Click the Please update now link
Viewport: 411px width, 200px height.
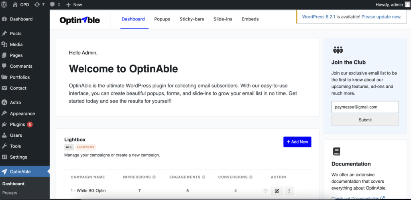pos(381,17)
